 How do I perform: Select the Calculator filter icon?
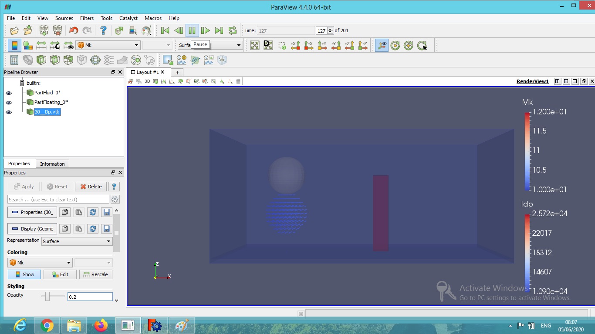pos(14,60)
